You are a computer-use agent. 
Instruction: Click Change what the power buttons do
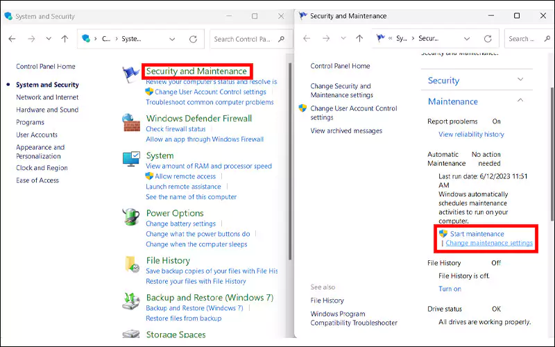(198, 234)
